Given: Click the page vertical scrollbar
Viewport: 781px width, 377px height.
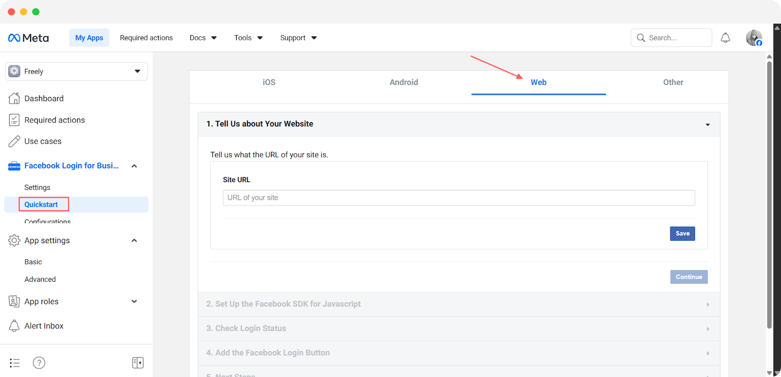Looking at the screenshot, I should pyautogui.click(x=769, y=195).
